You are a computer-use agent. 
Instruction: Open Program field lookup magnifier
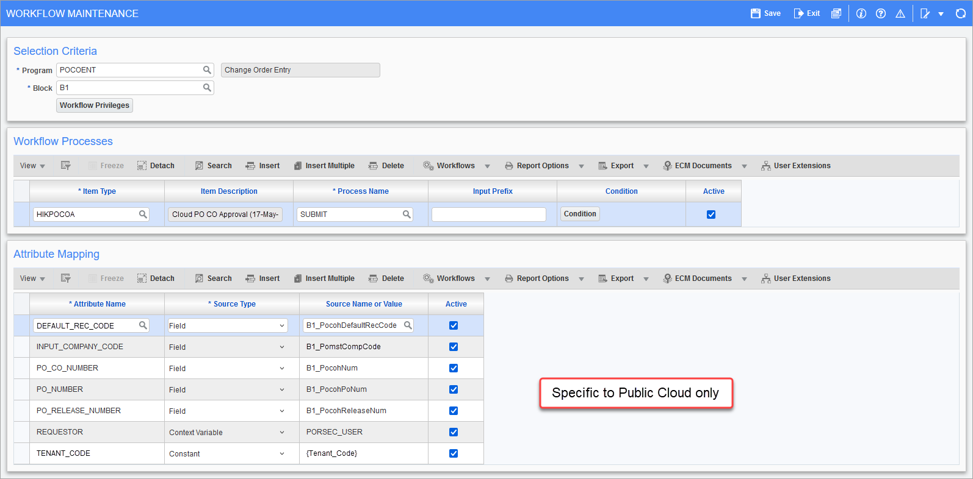pos(207,70)
